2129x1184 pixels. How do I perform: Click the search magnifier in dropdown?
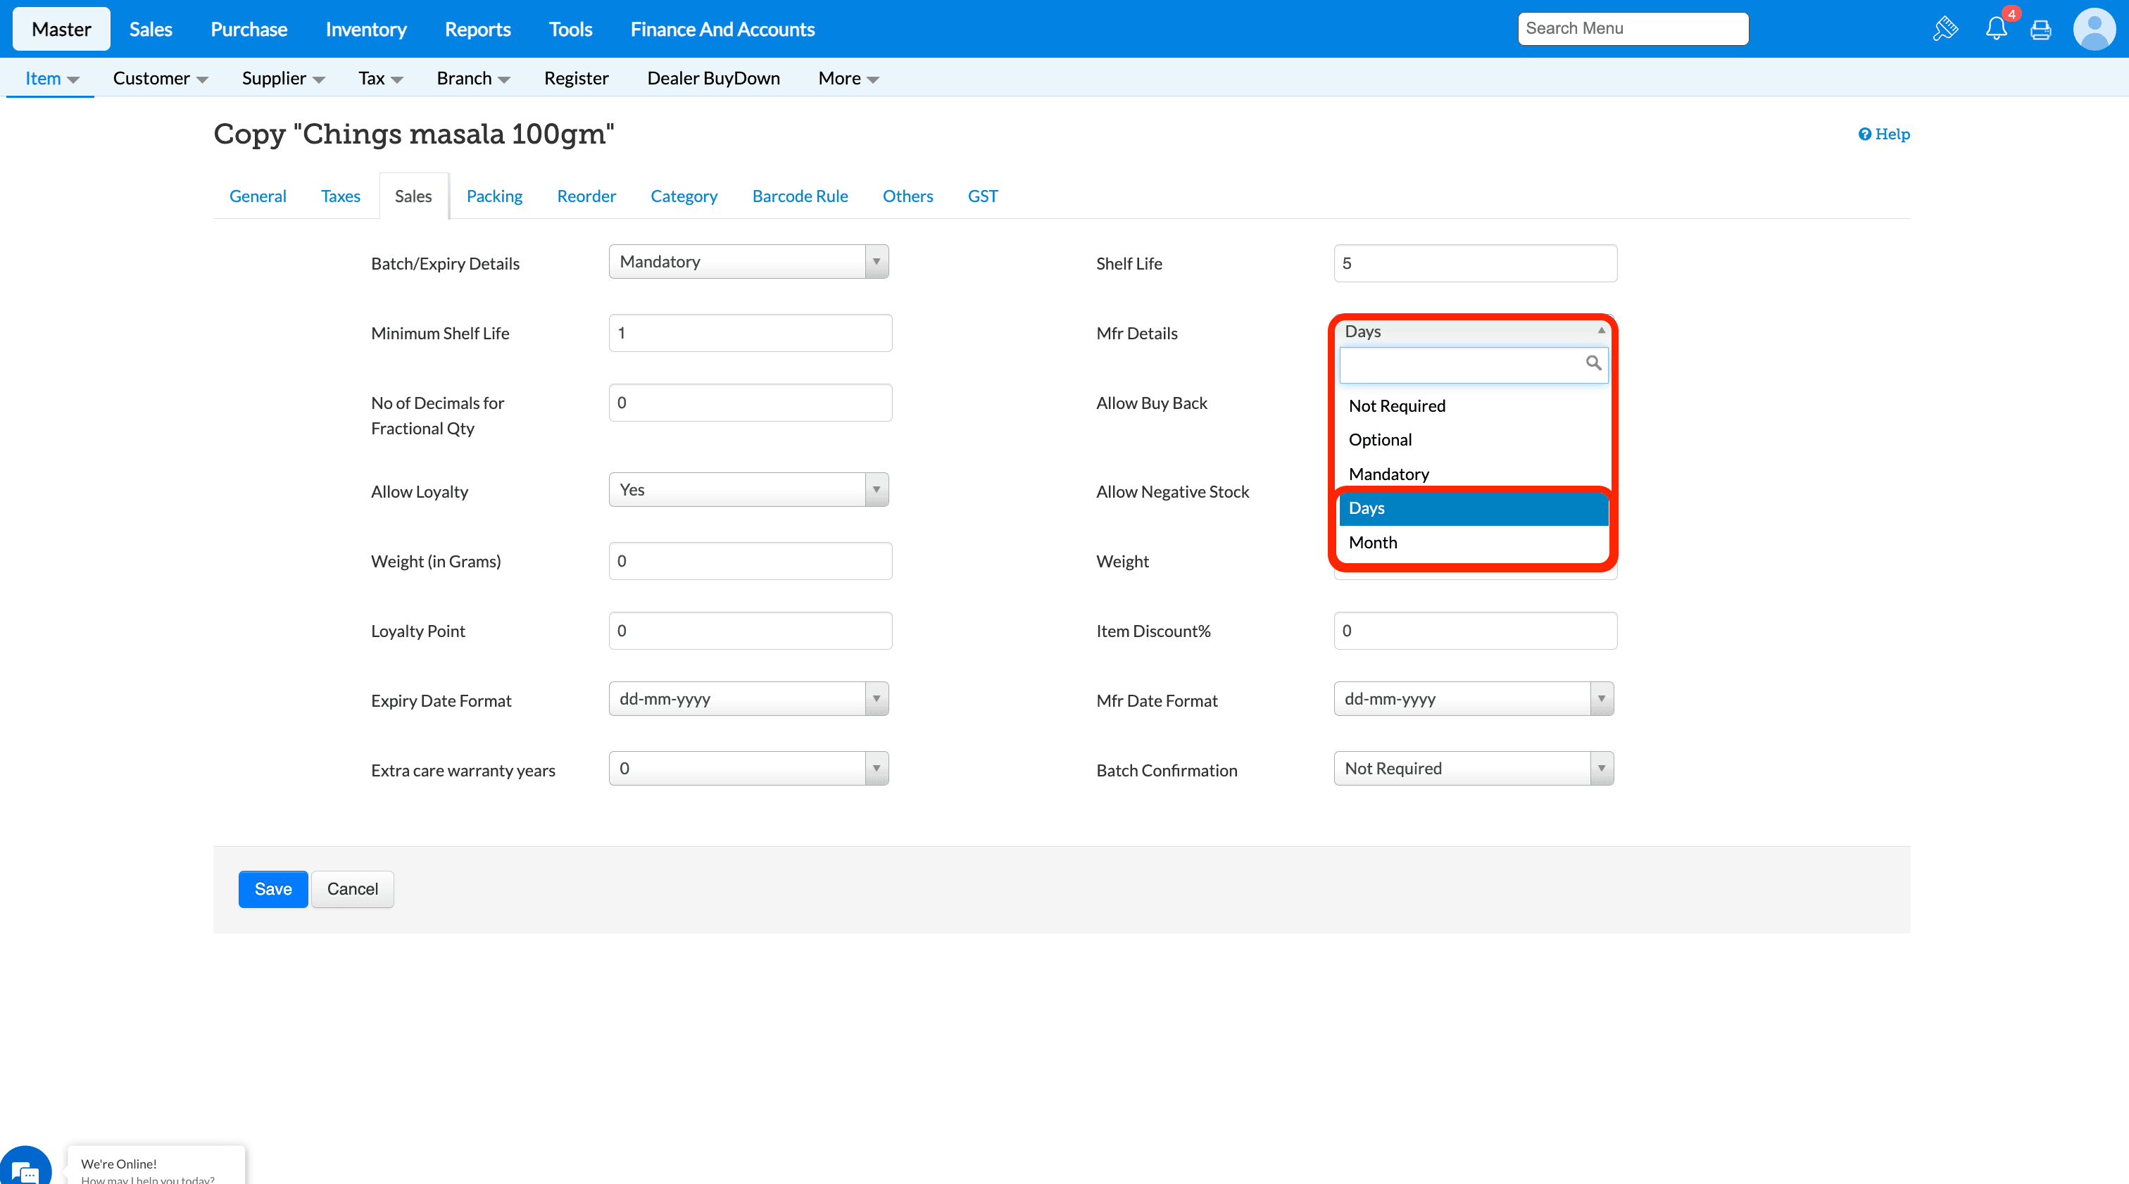point(1593,363)
